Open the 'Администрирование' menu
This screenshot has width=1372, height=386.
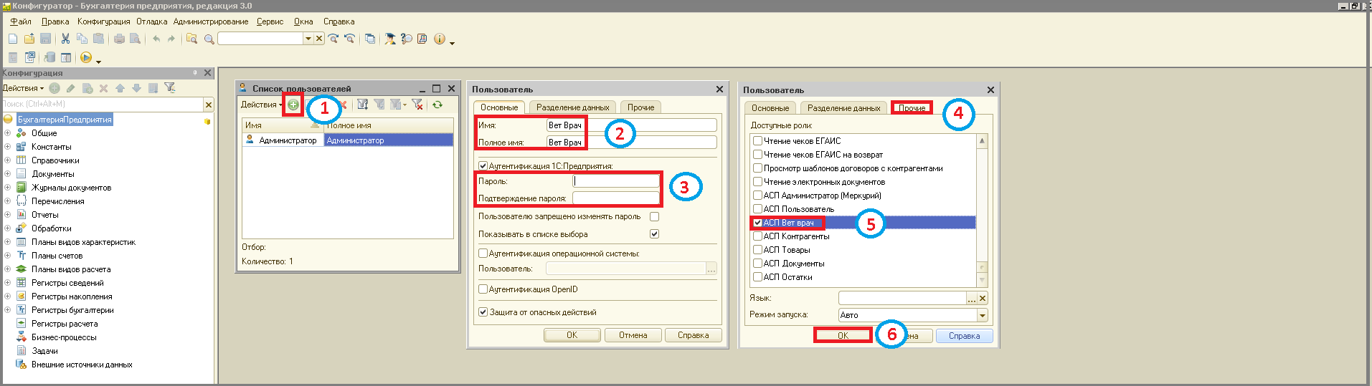pyautogui.click(x=211, y=21)
